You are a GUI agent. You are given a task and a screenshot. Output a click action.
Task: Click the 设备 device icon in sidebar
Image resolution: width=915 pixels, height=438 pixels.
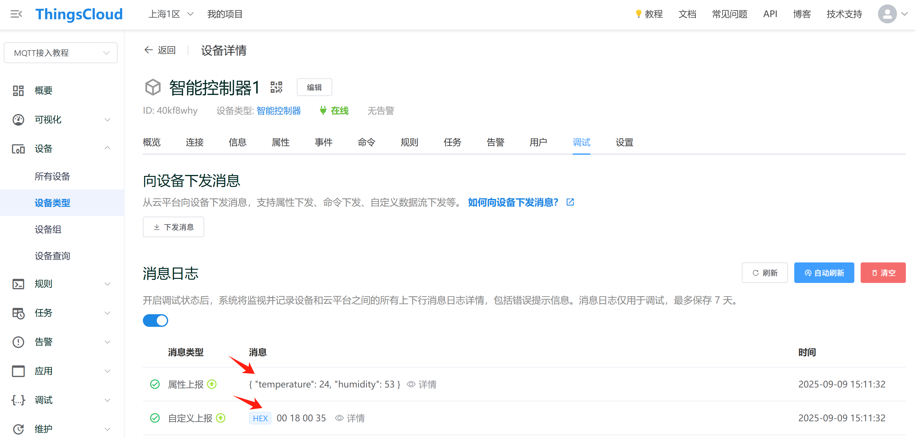coord(18,149)
